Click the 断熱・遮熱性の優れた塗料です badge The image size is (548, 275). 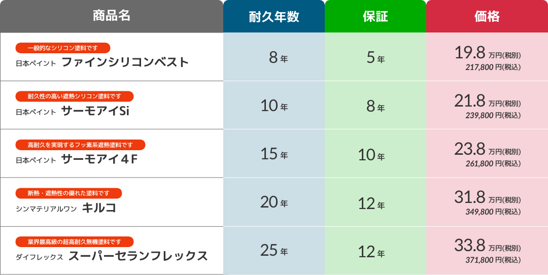pyautogui.click(x=68, y=193)
